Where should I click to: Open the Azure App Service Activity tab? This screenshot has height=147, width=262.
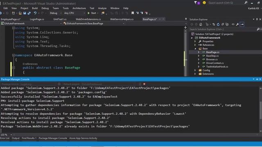coord(83,138)
